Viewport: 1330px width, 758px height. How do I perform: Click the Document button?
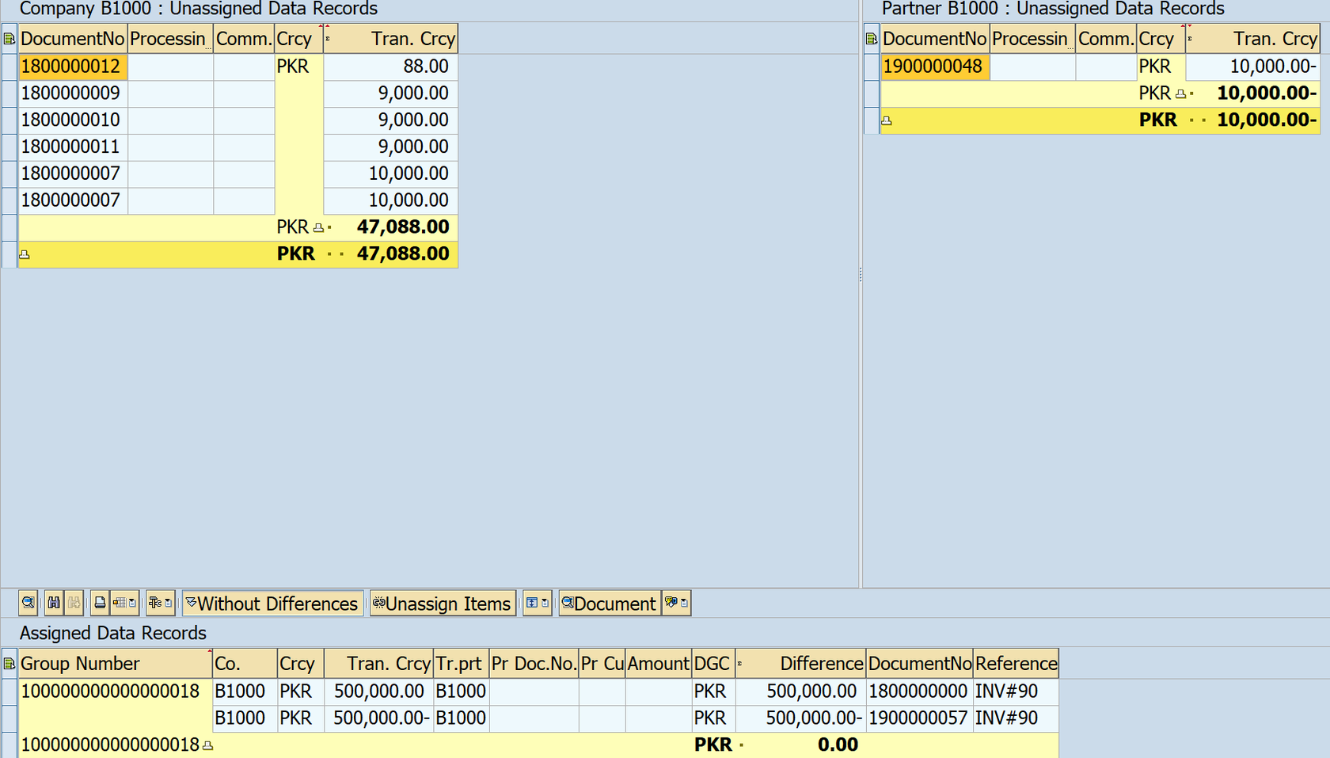click(x=609, y=604)
